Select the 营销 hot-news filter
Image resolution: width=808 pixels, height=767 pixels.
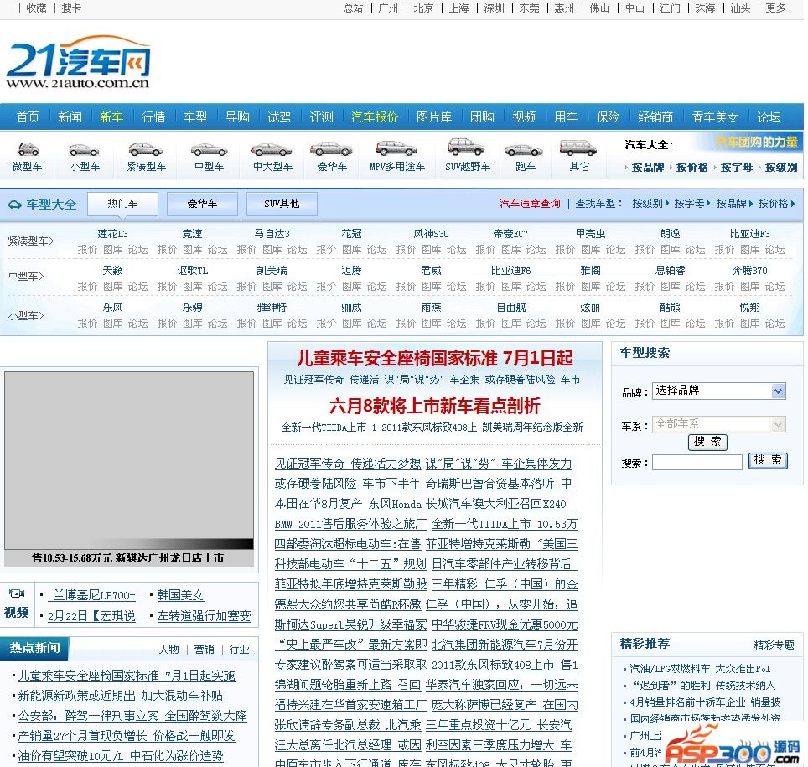pos(204,650)
